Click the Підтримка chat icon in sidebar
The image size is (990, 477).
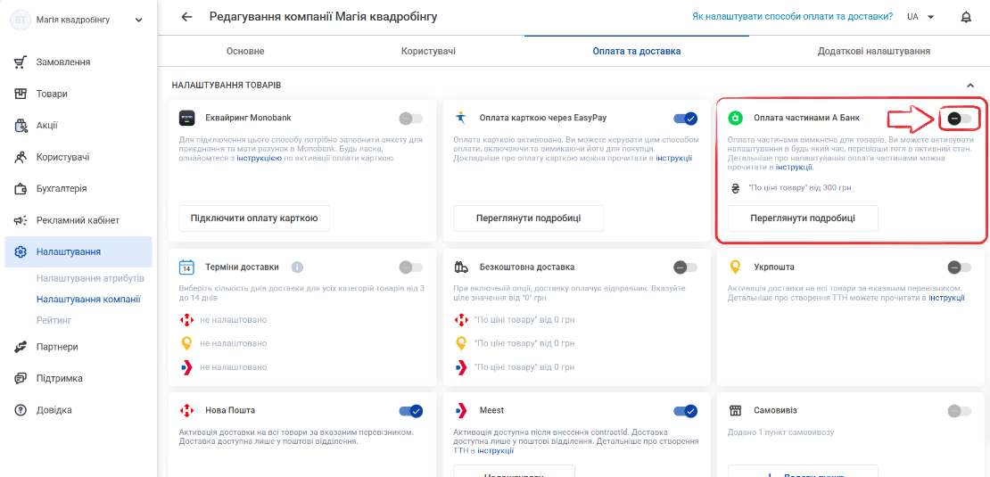click(x=21, y=379)
